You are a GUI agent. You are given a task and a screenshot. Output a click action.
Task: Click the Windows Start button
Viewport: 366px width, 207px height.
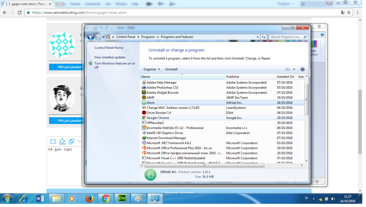pos(7,198)
